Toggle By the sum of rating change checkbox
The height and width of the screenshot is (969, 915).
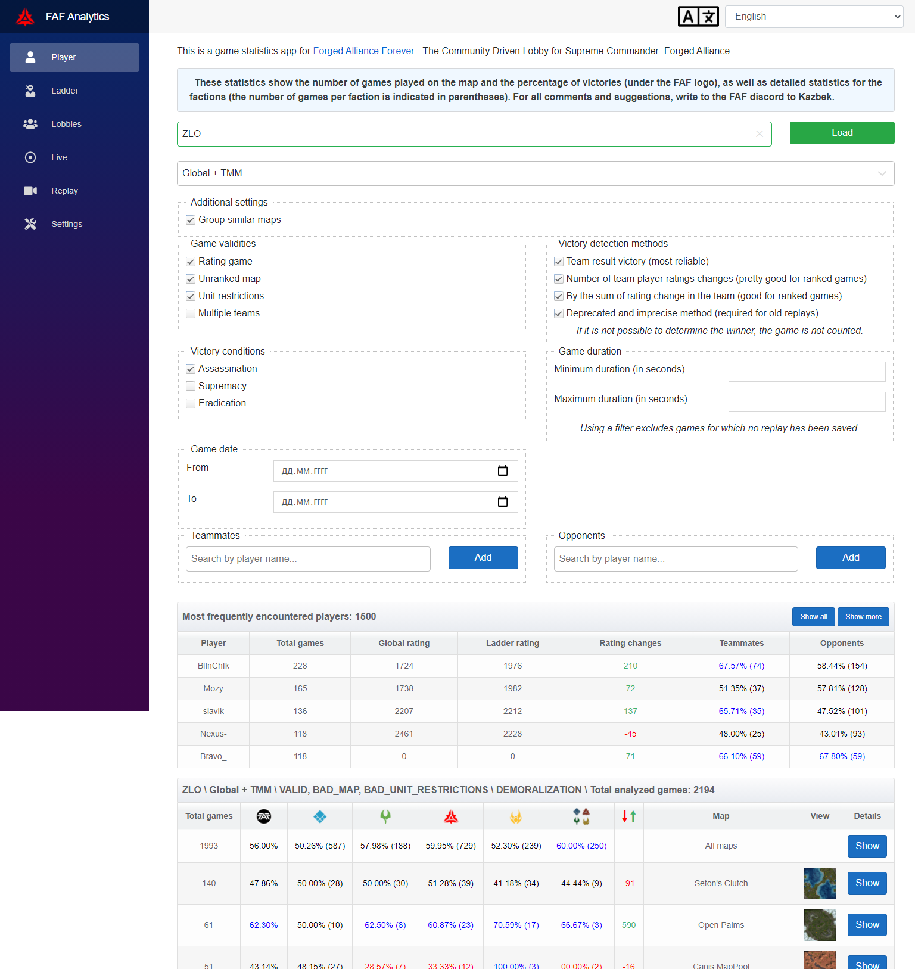(559, 296)
